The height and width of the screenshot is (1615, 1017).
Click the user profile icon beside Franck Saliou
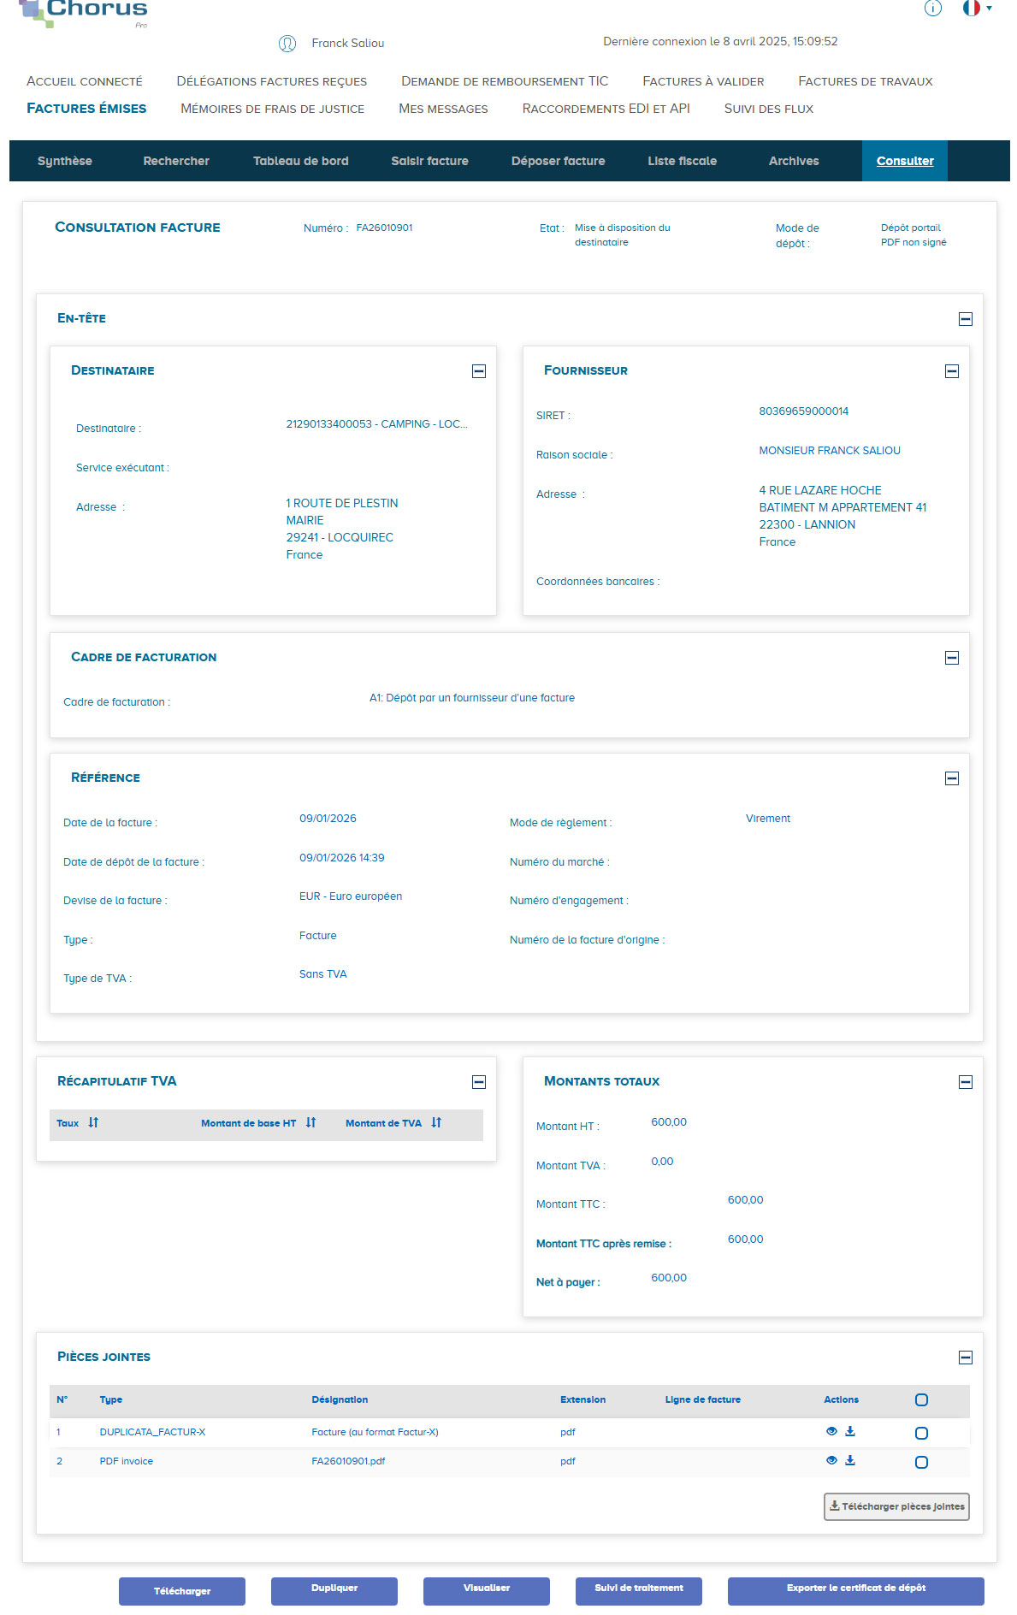tap(287, 44)
